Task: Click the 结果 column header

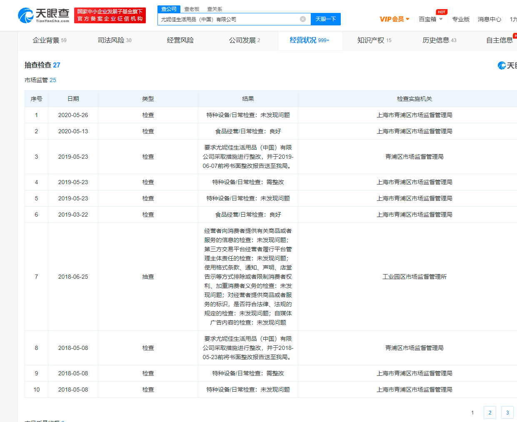Action: tap(248, 99)
